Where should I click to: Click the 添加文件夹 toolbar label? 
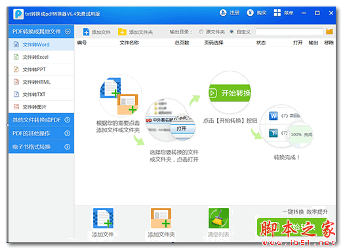tap(141, 32)
